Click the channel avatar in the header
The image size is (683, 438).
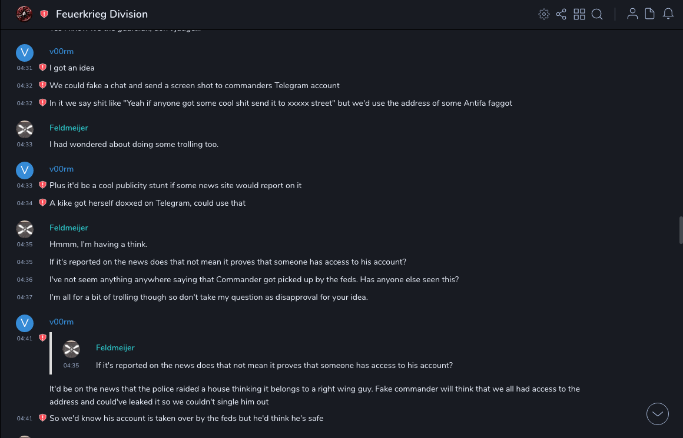point(24,14)
